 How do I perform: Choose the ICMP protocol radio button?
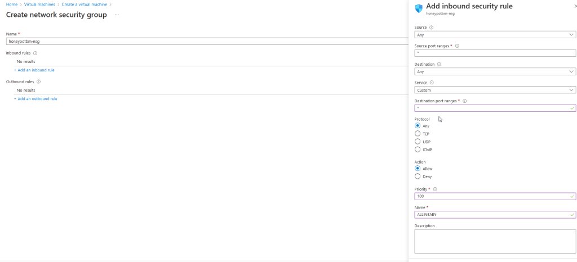pos(418,150)
